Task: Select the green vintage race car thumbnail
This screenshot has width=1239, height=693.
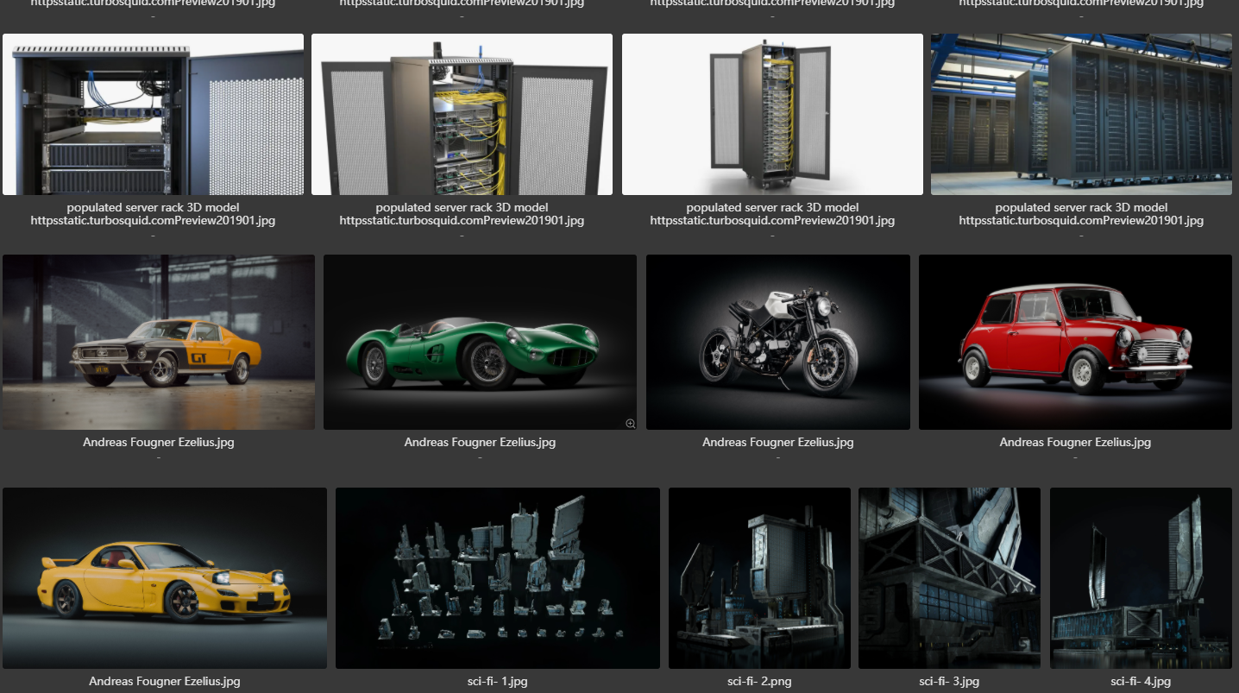Action: click(480, 342)
